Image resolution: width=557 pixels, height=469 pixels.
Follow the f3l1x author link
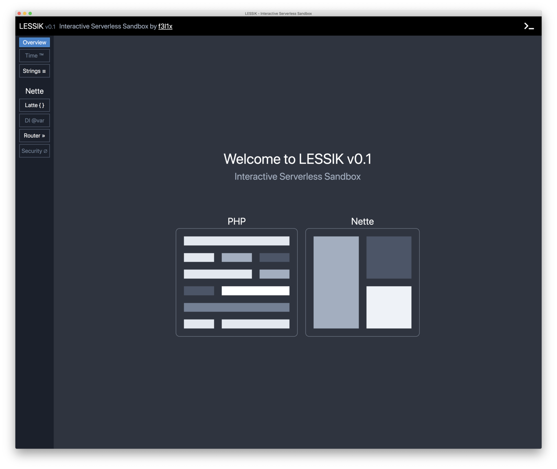[x=165, y=26]
